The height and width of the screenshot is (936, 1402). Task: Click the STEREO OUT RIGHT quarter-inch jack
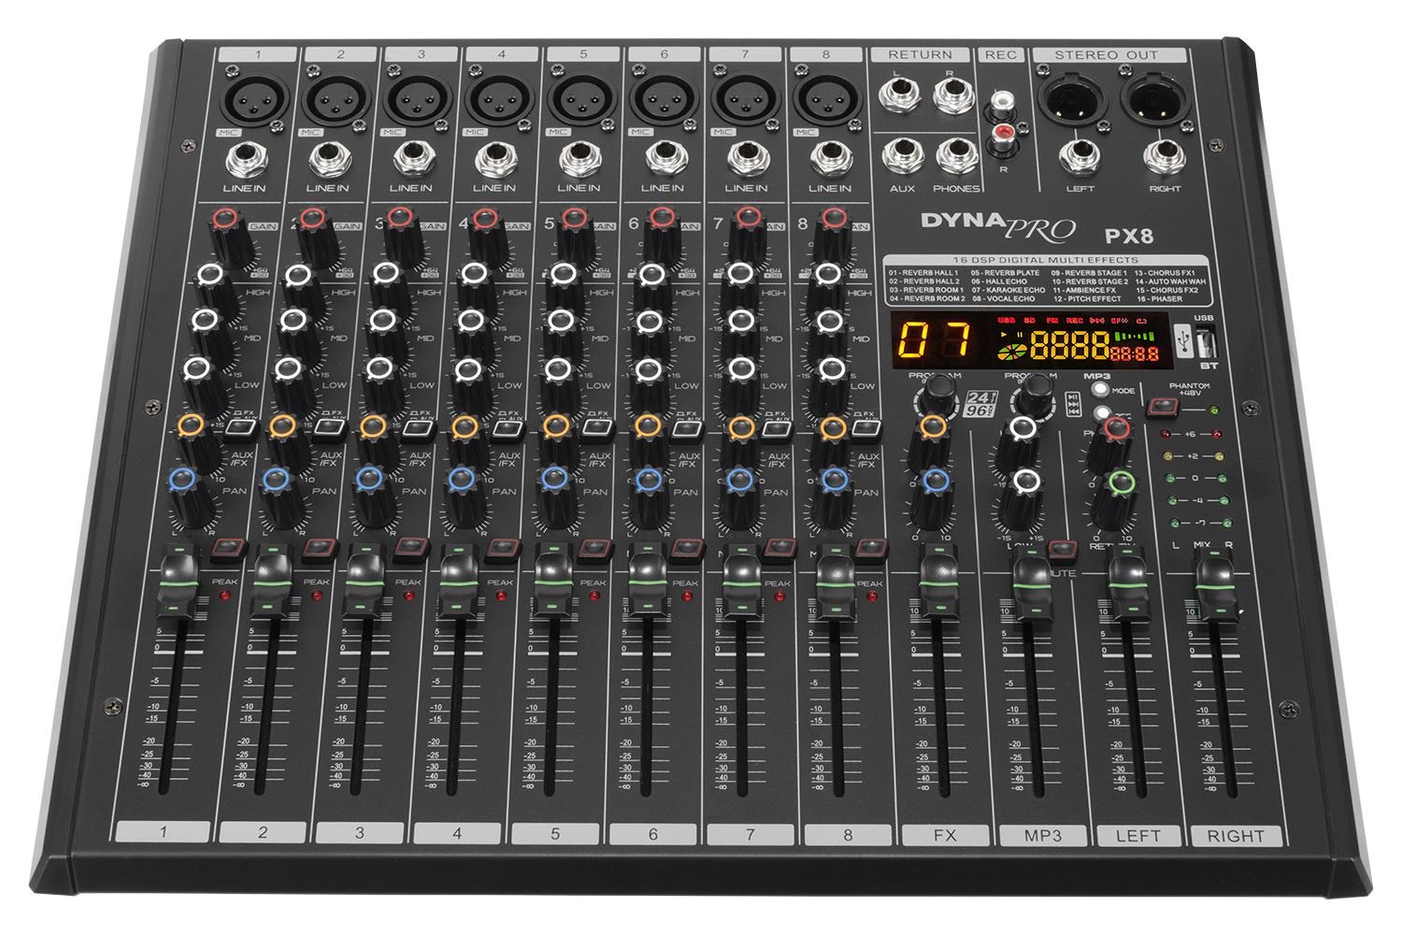tap(1166, 157)
